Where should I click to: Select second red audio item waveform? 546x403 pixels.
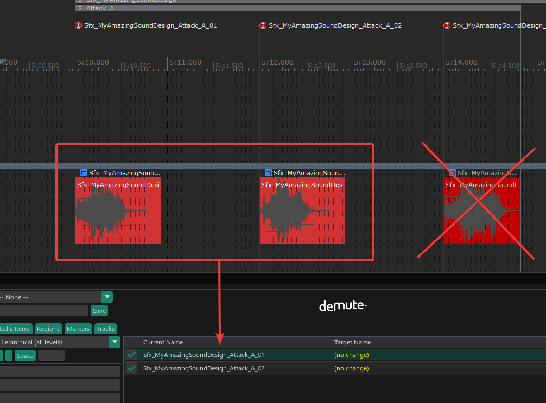(x=302, y=210)
